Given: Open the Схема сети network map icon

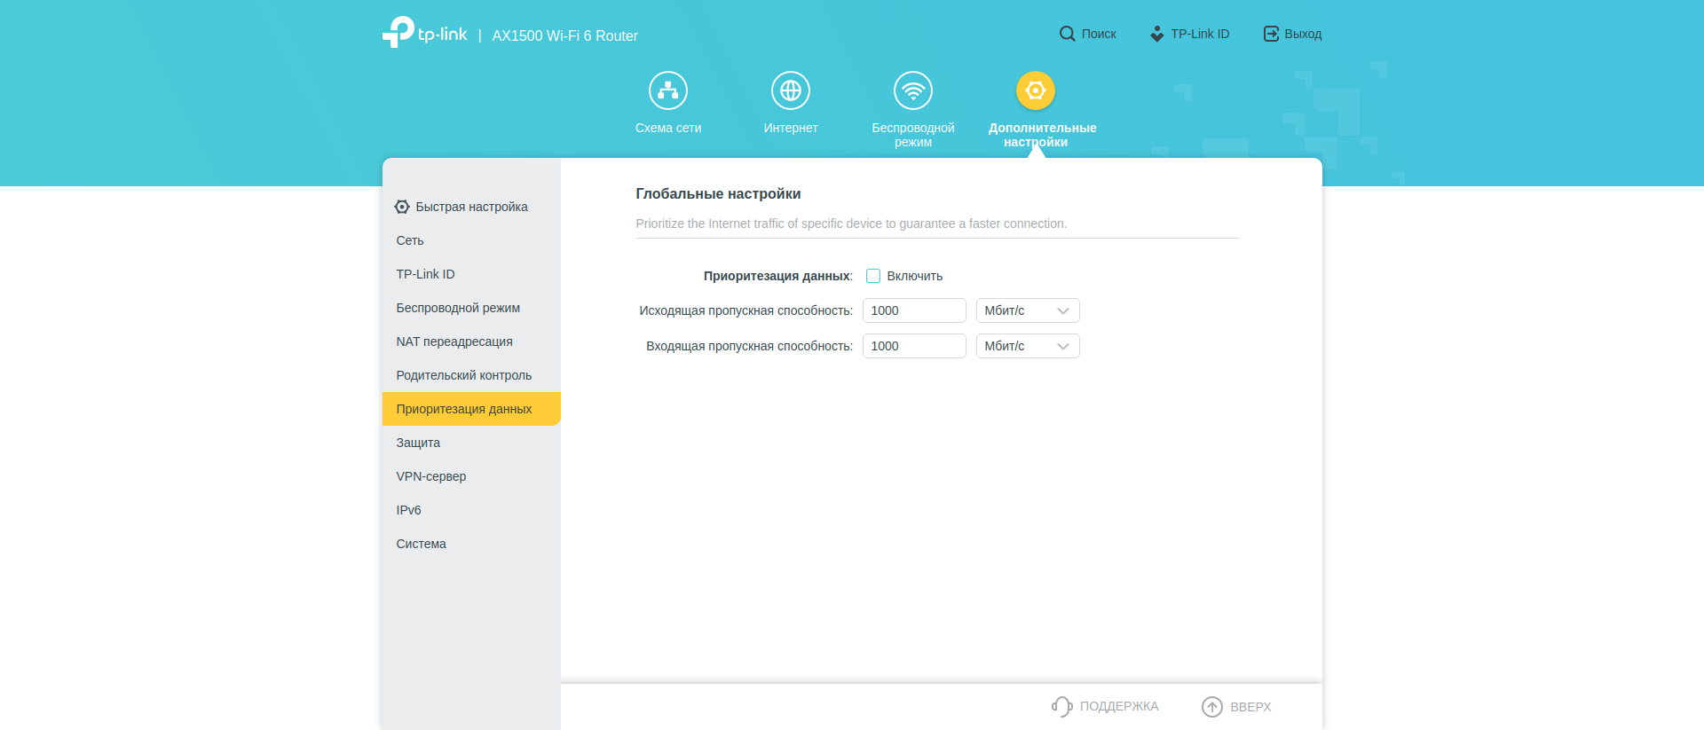Looking at the screenshot, I should pyautogui.click(x=667, y=90).
